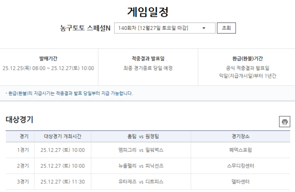Click the printer icon above the table
Image resolution: width=295 pixels, height=192 pixels.
click(x=285, y=121)
